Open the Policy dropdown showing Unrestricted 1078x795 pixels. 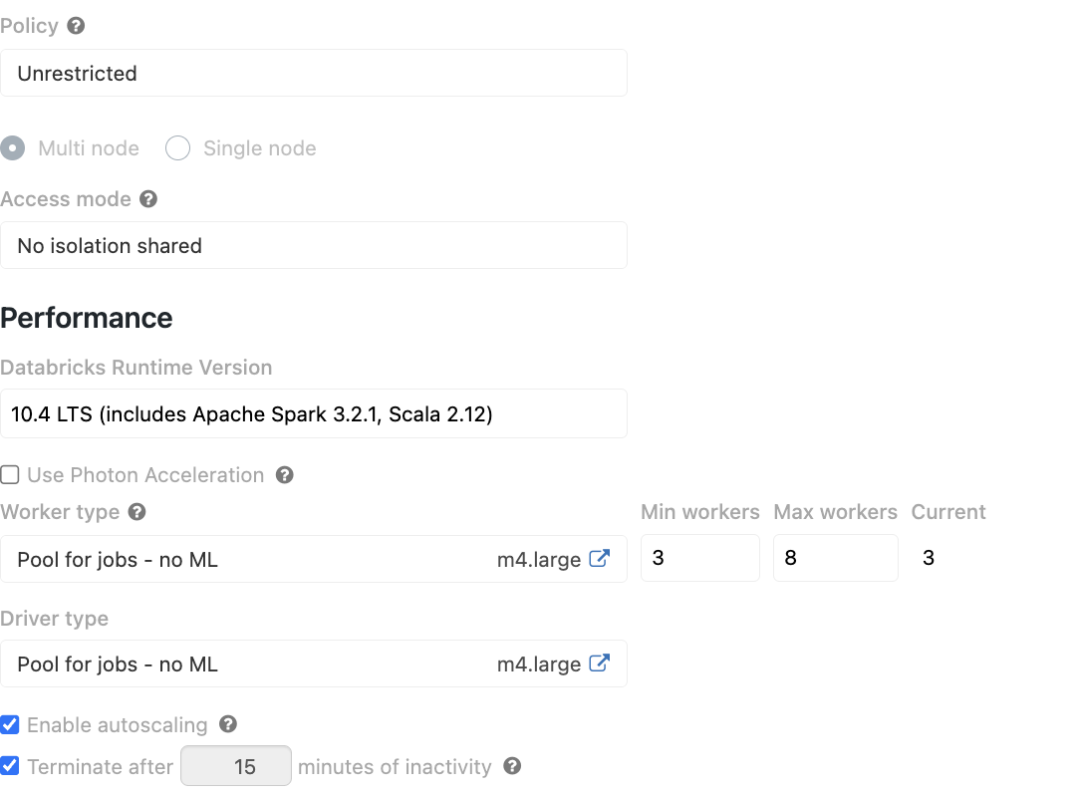tap(314, 73)
